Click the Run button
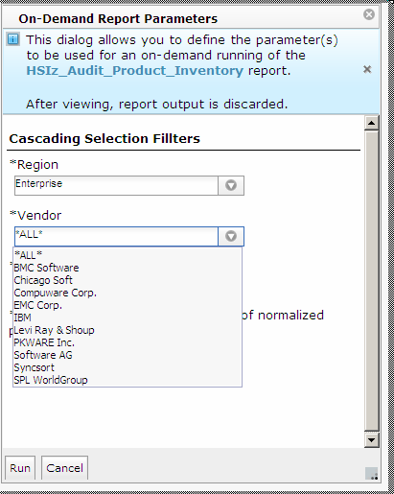The image size is (394, 494). (x=20, y=468)
